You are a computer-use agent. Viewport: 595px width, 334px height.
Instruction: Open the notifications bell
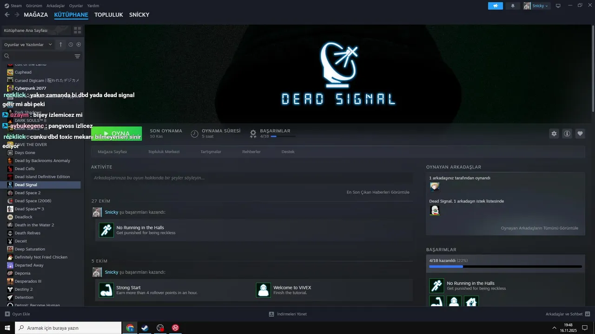coord(513,6)
